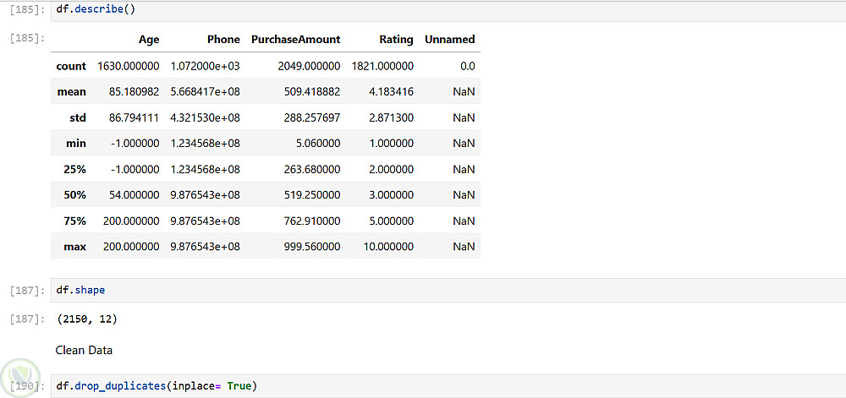This screenshot has width=846, height=398.
Task: Click Unnamed count value 0.0
Action: [468, 66]
